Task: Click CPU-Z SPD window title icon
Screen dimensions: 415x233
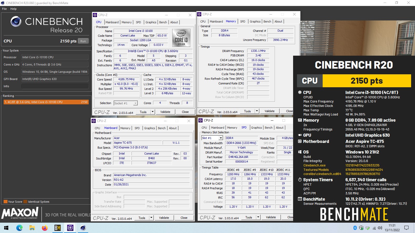Action: [200, 120]
